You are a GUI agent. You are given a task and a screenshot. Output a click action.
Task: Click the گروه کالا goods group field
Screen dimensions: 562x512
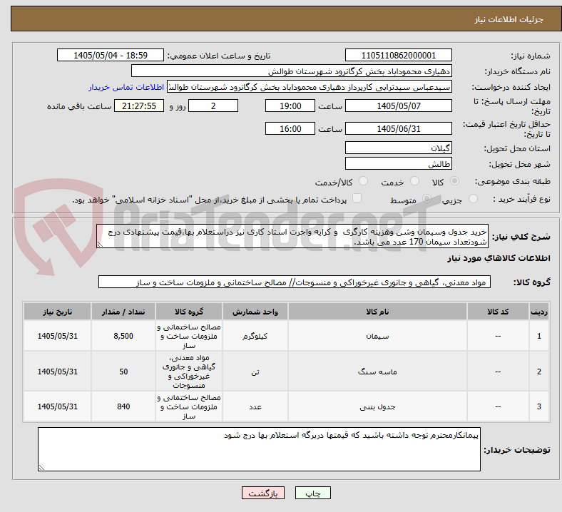295,282
